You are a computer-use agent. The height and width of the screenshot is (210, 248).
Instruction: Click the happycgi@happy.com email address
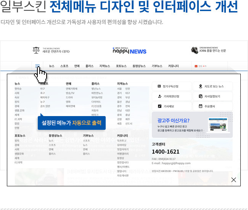[x=176, y=163]
